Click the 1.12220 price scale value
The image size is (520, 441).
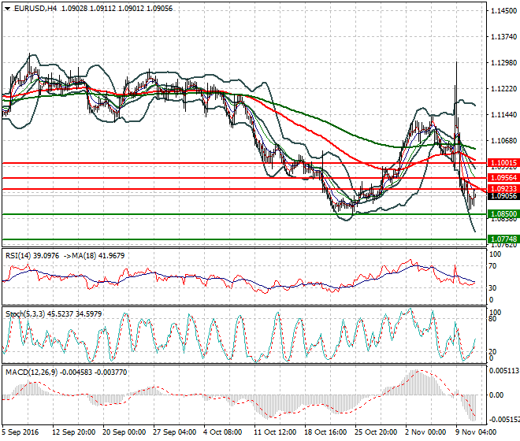(x=503, y=89)
